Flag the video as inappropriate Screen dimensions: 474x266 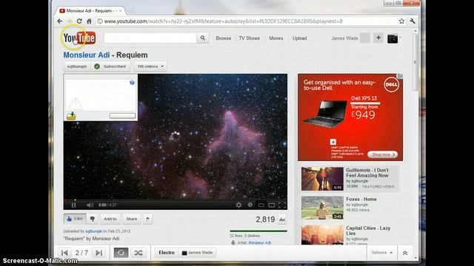click(x=147, y=219)
